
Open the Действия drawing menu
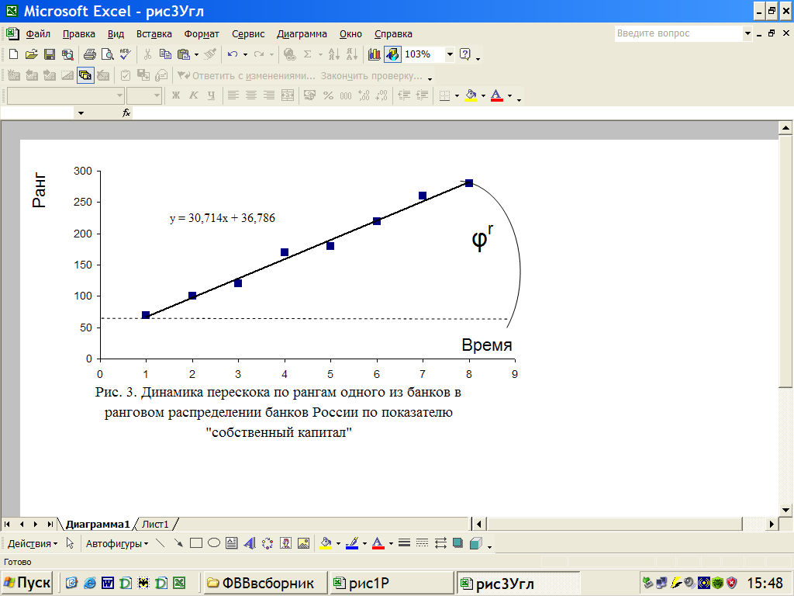click(33, 544)
